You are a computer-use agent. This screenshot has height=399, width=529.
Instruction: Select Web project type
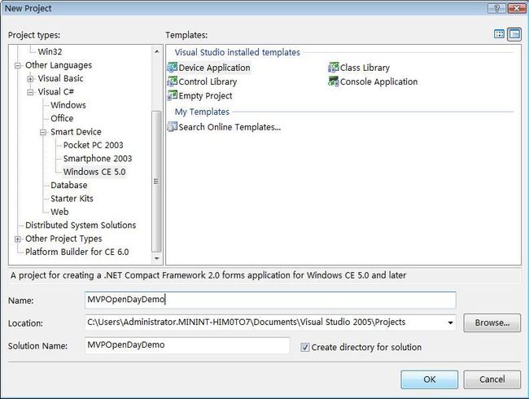coord(59,212)
